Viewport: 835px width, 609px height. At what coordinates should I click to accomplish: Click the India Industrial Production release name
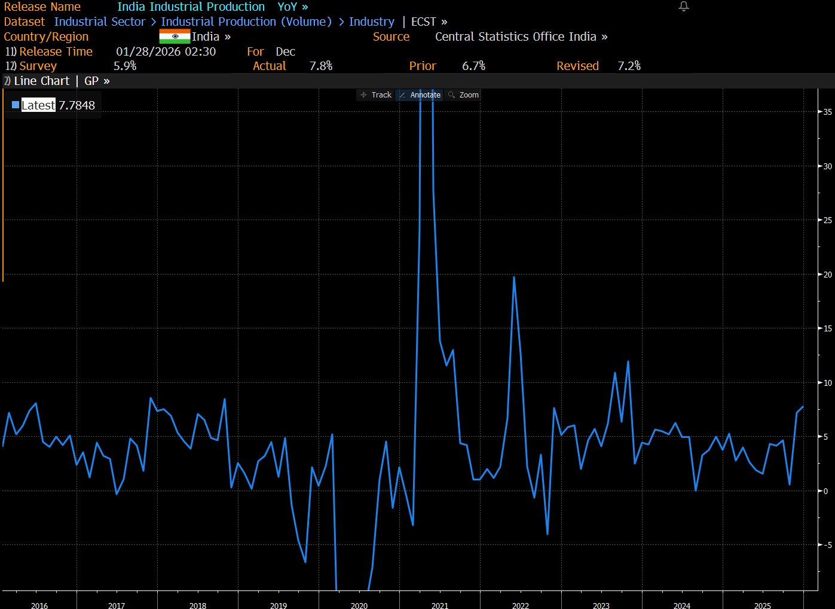191,7
